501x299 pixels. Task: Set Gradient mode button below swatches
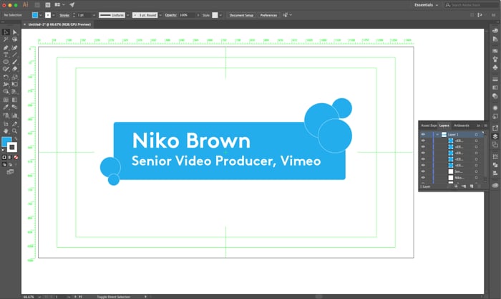(10, 157)
